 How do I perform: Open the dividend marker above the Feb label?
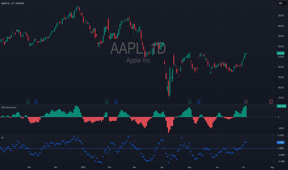coord(116,102)
